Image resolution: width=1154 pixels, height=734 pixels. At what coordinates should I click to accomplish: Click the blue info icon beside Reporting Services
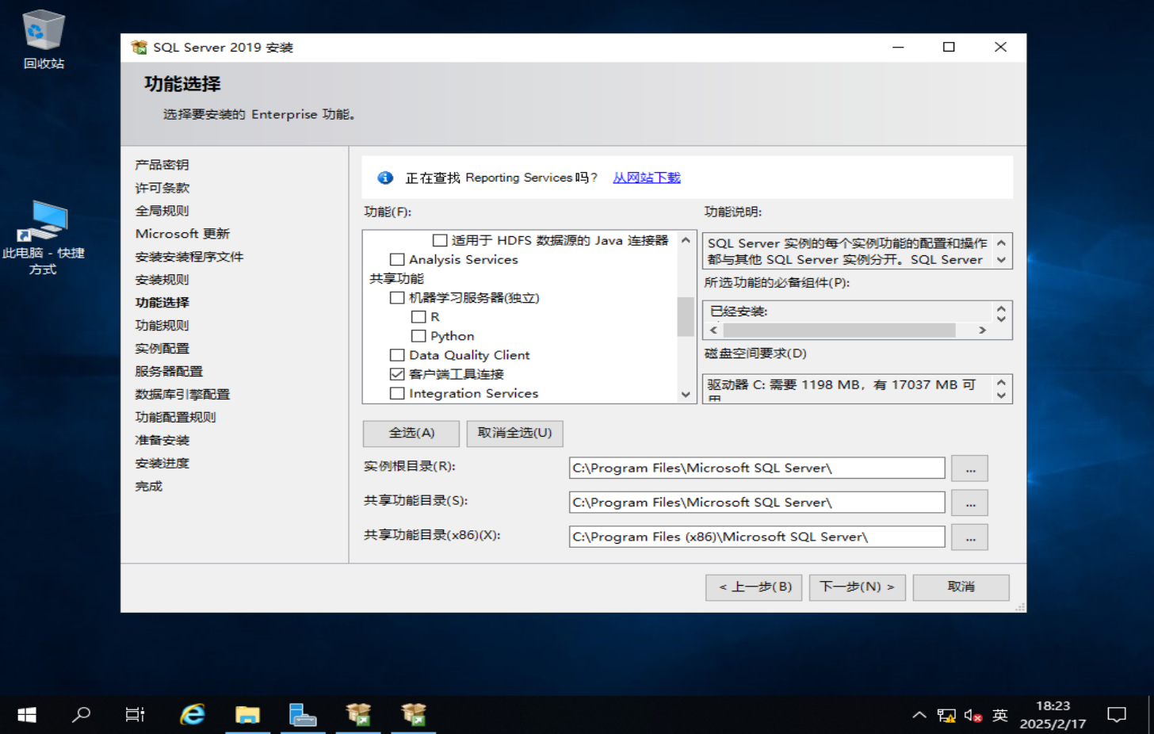pyautogui.click(x=385, y=178)
